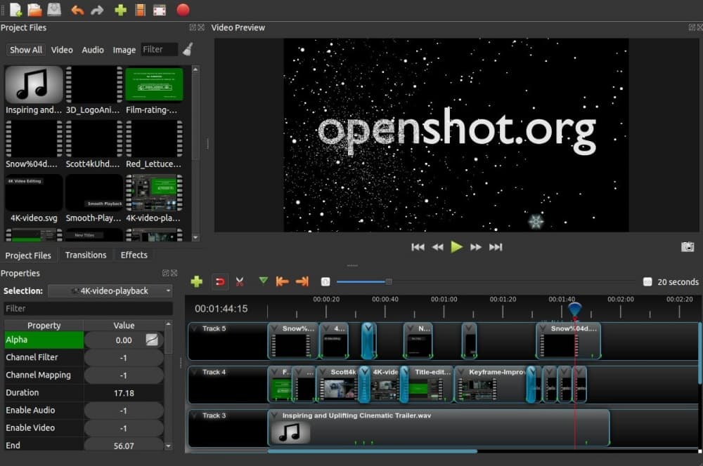This screenshot has width=703, height=466.
Task: Redo the action with the gray arrow
Action: 97,10
